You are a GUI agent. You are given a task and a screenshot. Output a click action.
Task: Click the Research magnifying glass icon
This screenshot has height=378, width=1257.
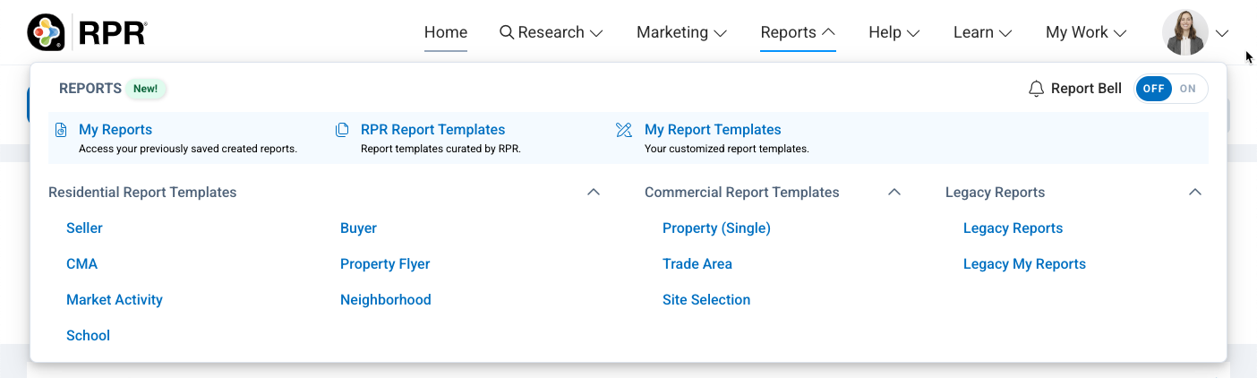[x=506, y=32]
